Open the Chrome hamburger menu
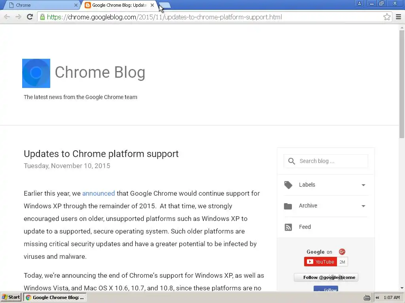This screenshot has width=405, height=303. pos(398,17)
